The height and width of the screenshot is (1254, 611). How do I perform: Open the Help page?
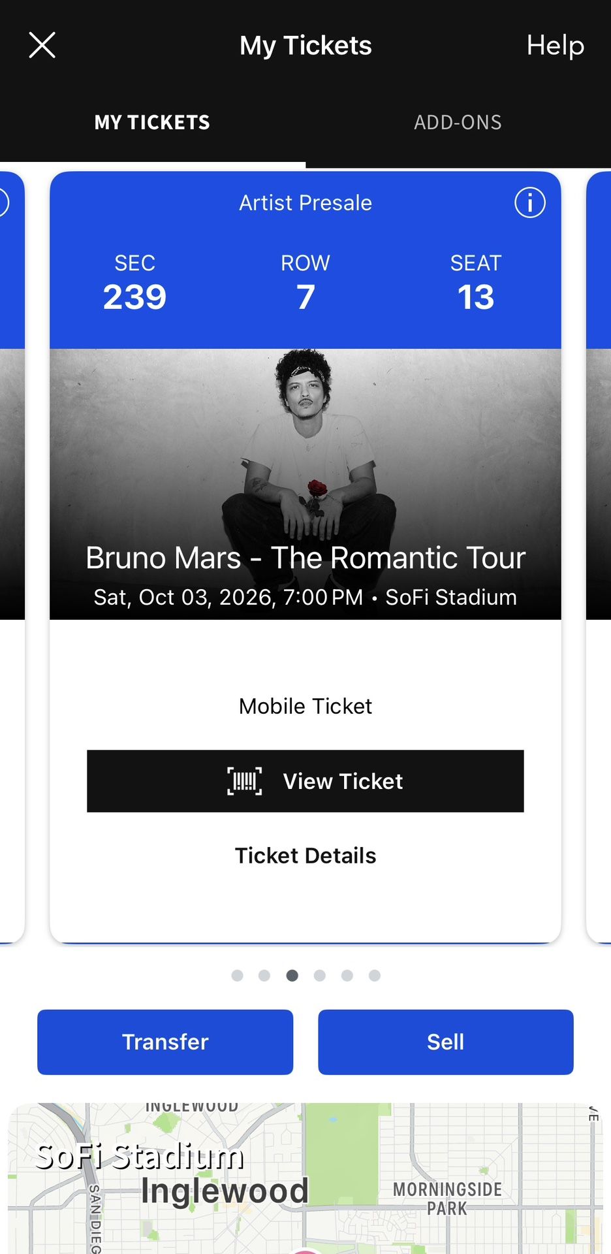555,46
